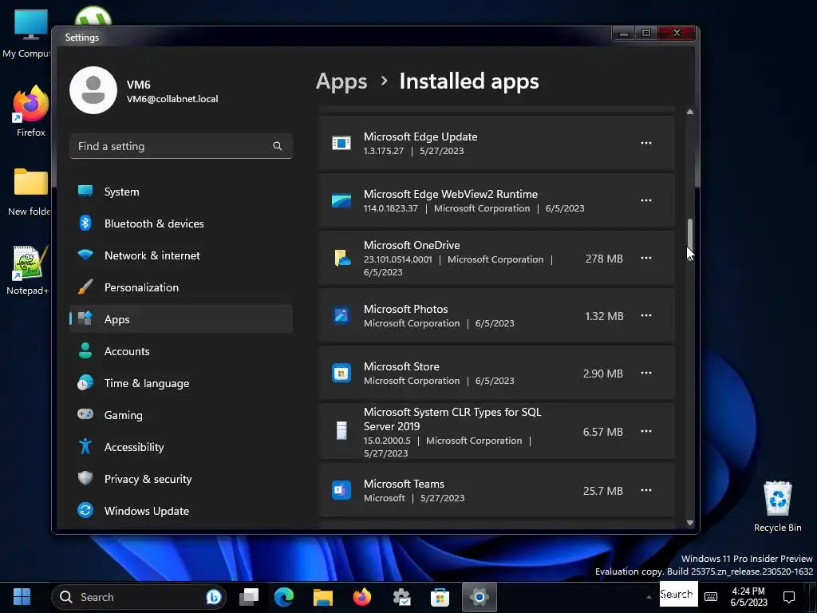Click the Bing chat icon in search box
Image resolution: width=817 pixels, height=613 pixels.
pos(213,597)
